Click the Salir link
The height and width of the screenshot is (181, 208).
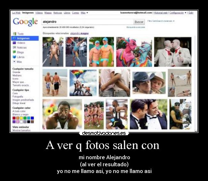[191, 13]
